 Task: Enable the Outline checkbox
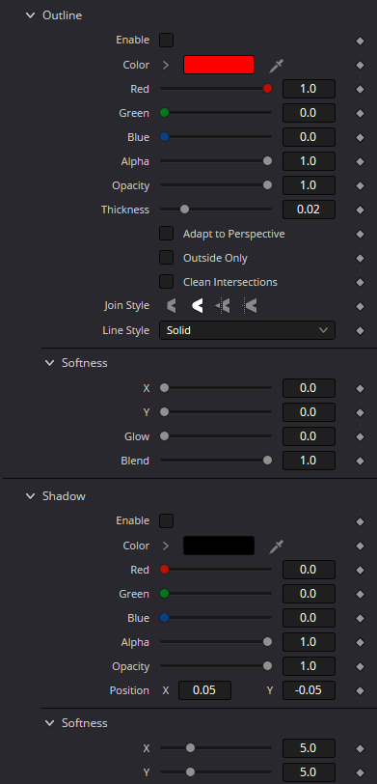(x=166, y=40)
